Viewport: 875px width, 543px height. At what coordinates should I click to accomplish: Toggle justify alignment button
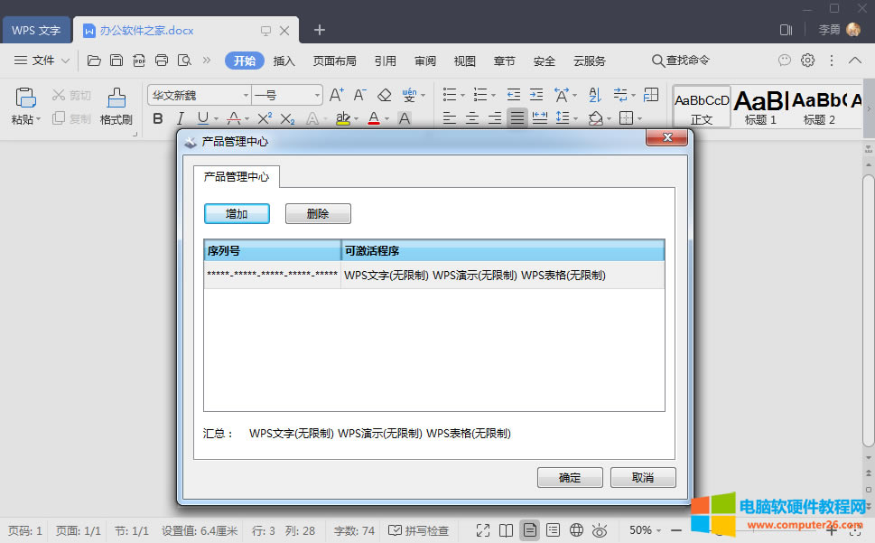coord(517,118)
